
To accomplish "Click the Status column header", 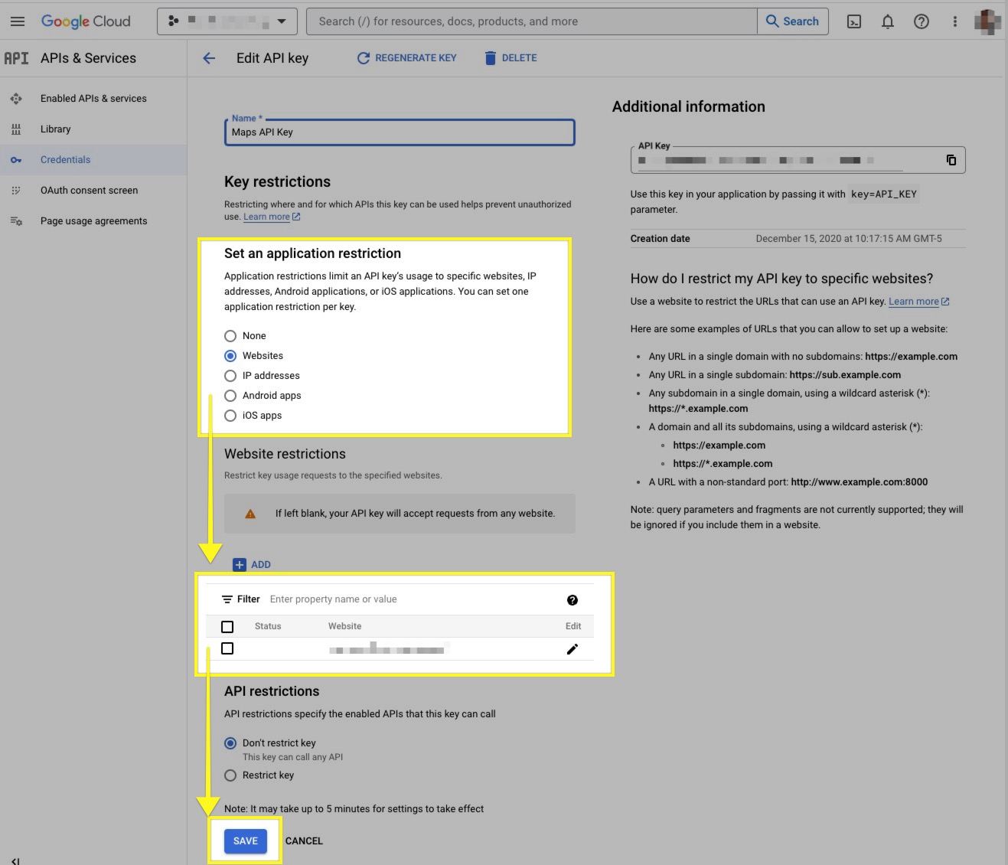I will pos(268,626).
